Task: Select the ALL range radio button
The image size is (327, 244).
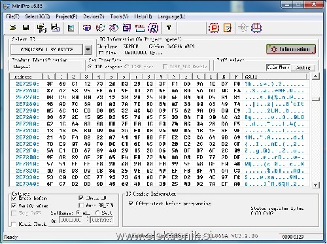Action: [x=78, y=213]
